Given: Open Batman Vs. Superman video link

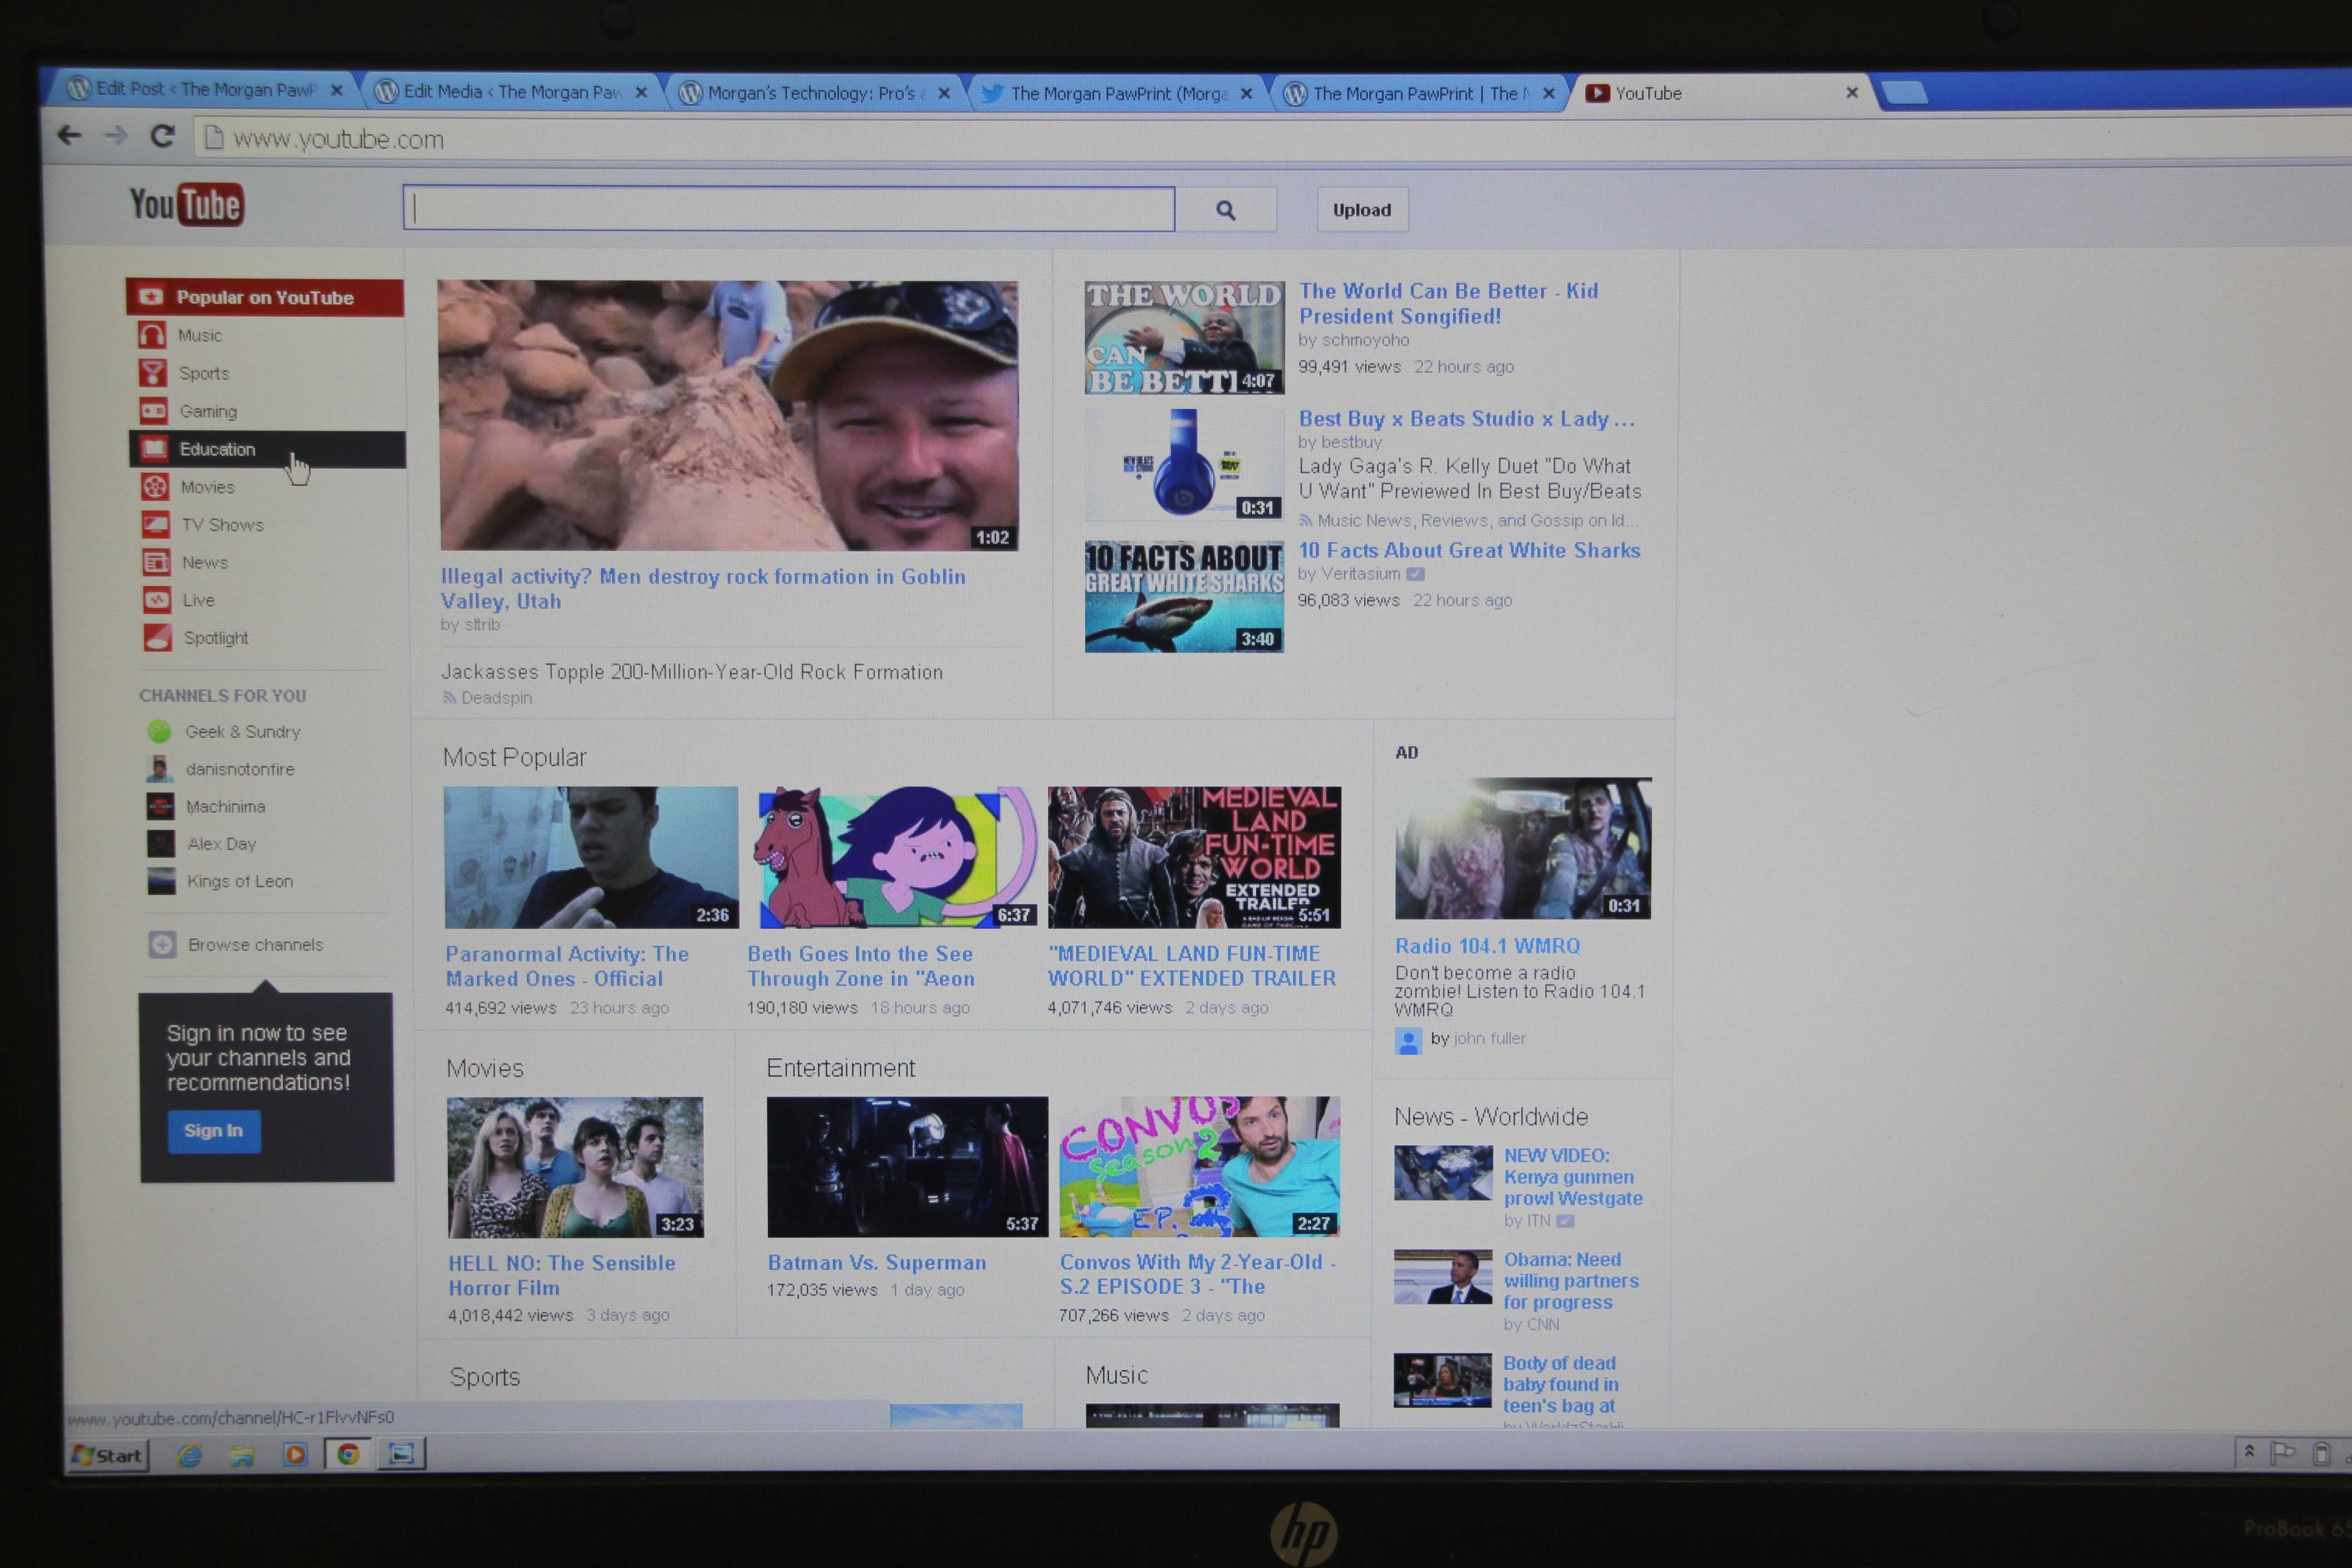Looking at the screenshot, I should click(877, 1263).
